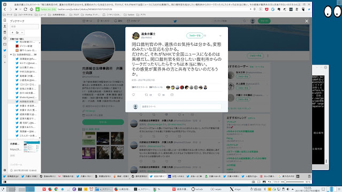This screenshot has width=342, height=192.
Task: Close the tweet overlay with X
Action: point(307,21)
